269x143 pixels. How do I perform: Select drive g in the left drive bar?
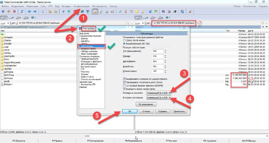click(26, 18)
